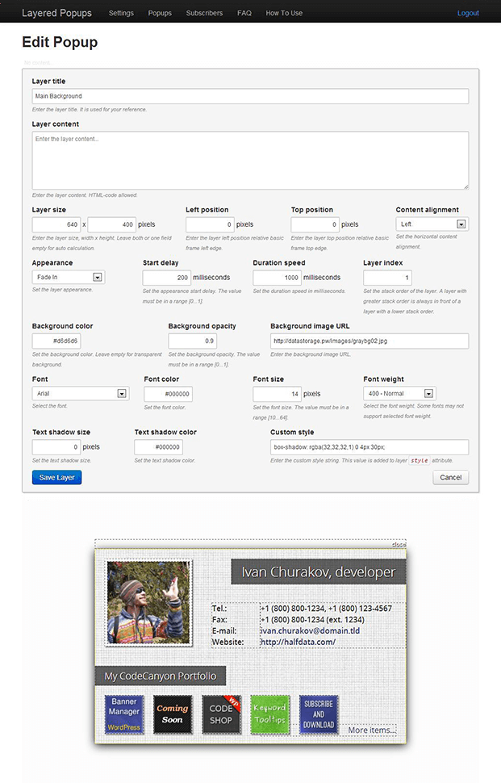The width and height of the screenshot is (501, 783).
Task: Expand the Font weight dropdown
Action: (399, 394)
